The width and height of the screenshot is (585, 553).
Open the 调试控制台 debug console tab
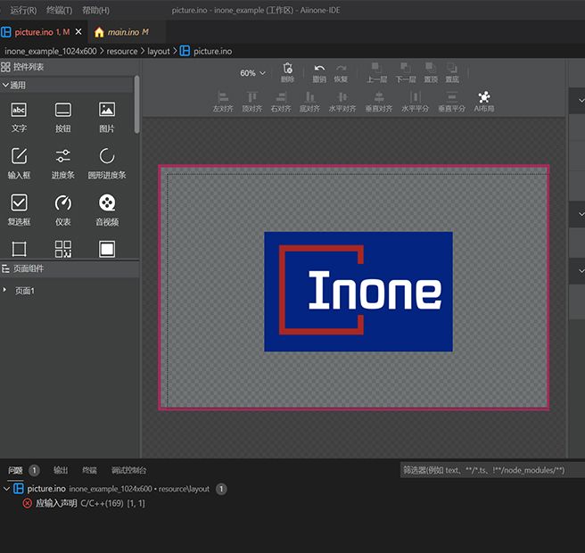[x=128, y=470]
